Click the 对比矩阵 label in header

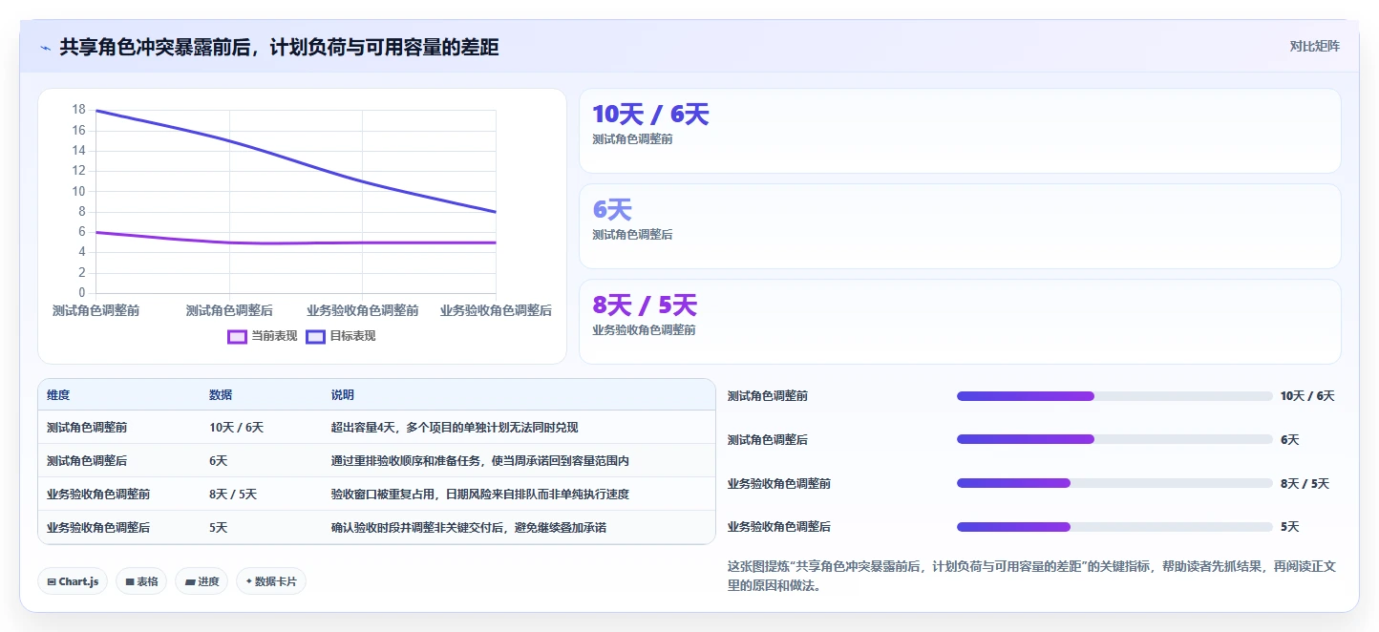point(1314,46)
